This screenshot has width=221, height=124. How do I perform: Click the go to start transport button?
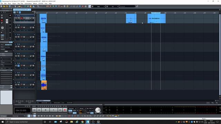tap(35, 110)
